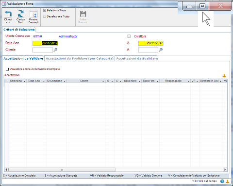Viewport: 233px width, 186px height.
Task: Click the orange user icon in status bar
Action: coord(228,181)
